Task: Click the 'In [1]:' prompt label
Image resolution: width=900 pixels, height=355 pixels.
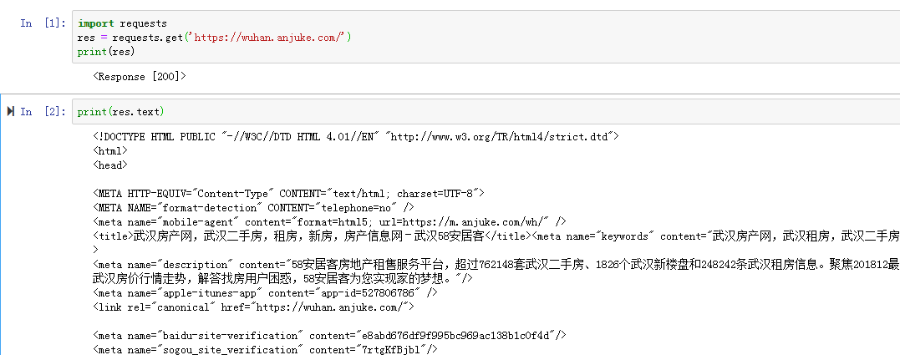Action: (43, 23)
